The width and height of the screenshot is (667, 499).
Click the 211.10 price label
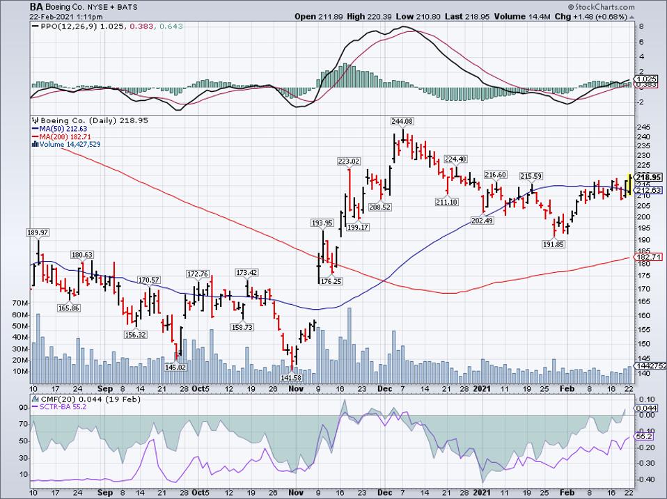coord(447,202)
